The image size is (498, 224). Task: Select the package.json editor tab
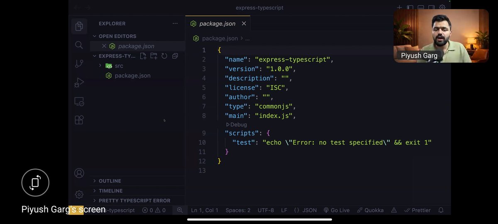click(x=217, y=24)
